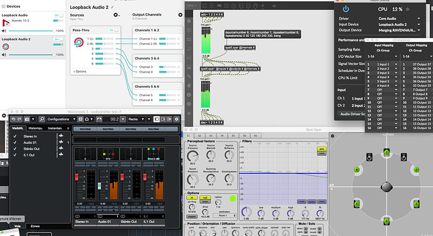Toggle the Loopback Audio device On switch
433x236 pixels.
pyautogui.click(x=59, y=16)
